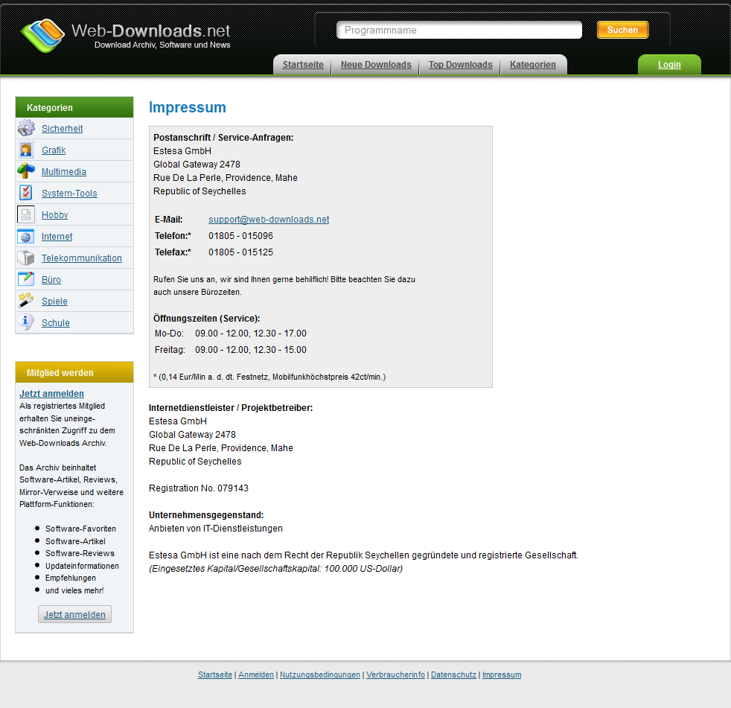Click the Jetzt anmelden button in sidebar

(x=74, y=614)
